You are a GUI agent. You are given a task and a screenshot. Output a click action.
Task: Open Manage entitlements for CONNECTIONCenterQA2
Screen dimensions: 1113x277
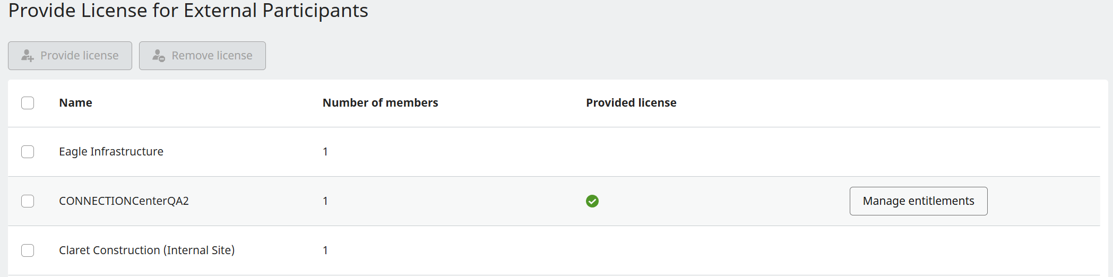[x=918, y=201]
